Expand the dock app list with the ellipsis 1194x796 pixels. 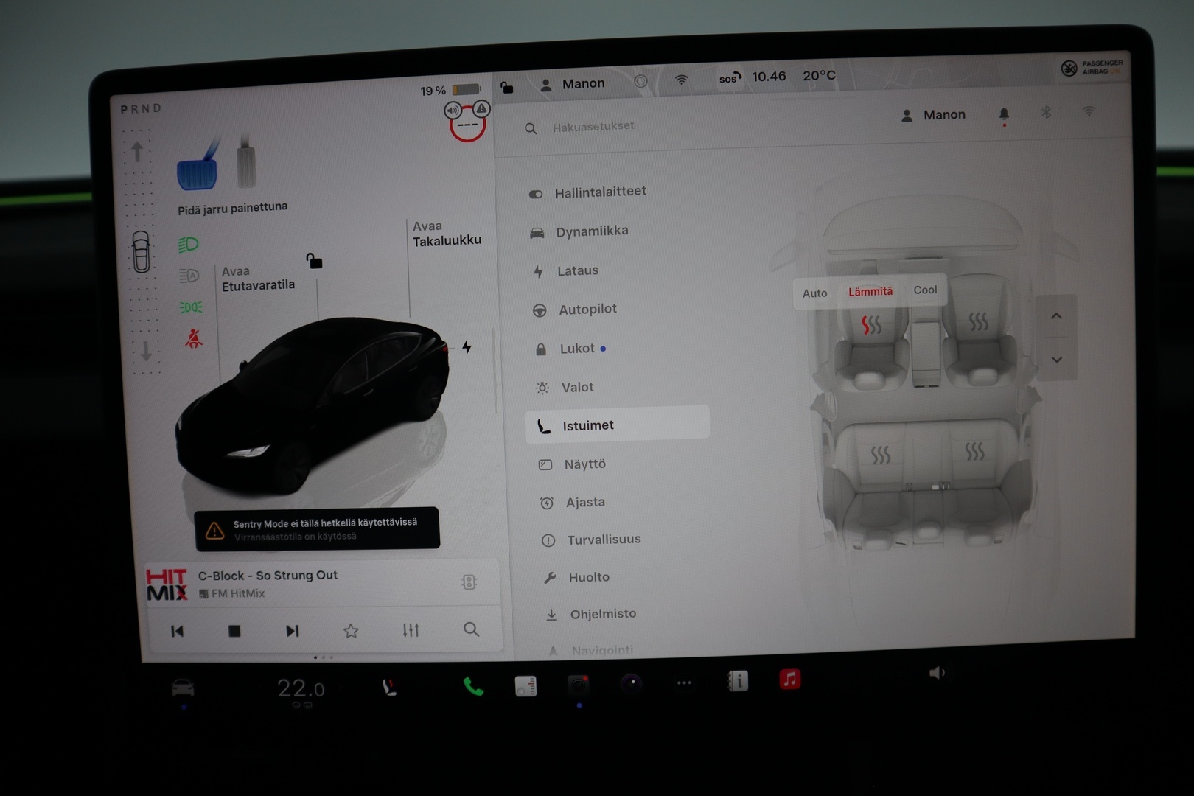(682, 682)
